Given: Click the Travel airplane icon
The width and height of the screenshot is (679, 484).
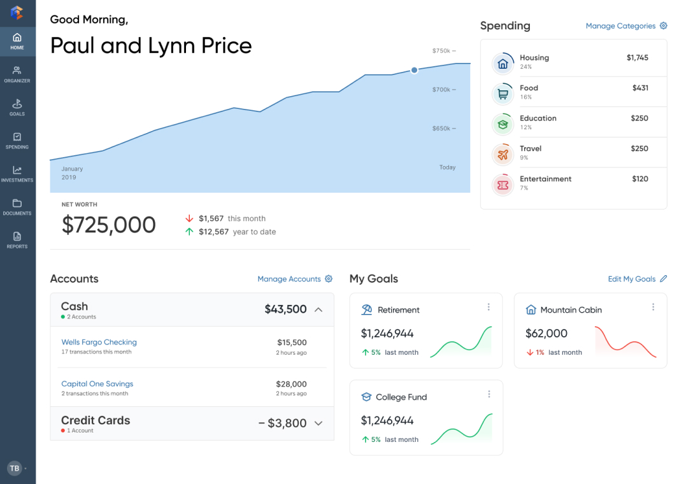Looking at the screenshot, I should point(503,155).
